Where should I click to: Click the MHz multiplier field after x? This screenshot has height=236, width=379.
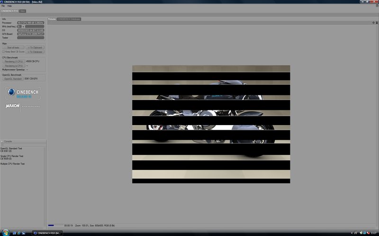[35, 26]
